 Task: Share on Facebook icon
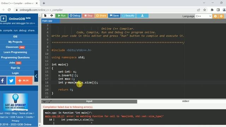3,80
